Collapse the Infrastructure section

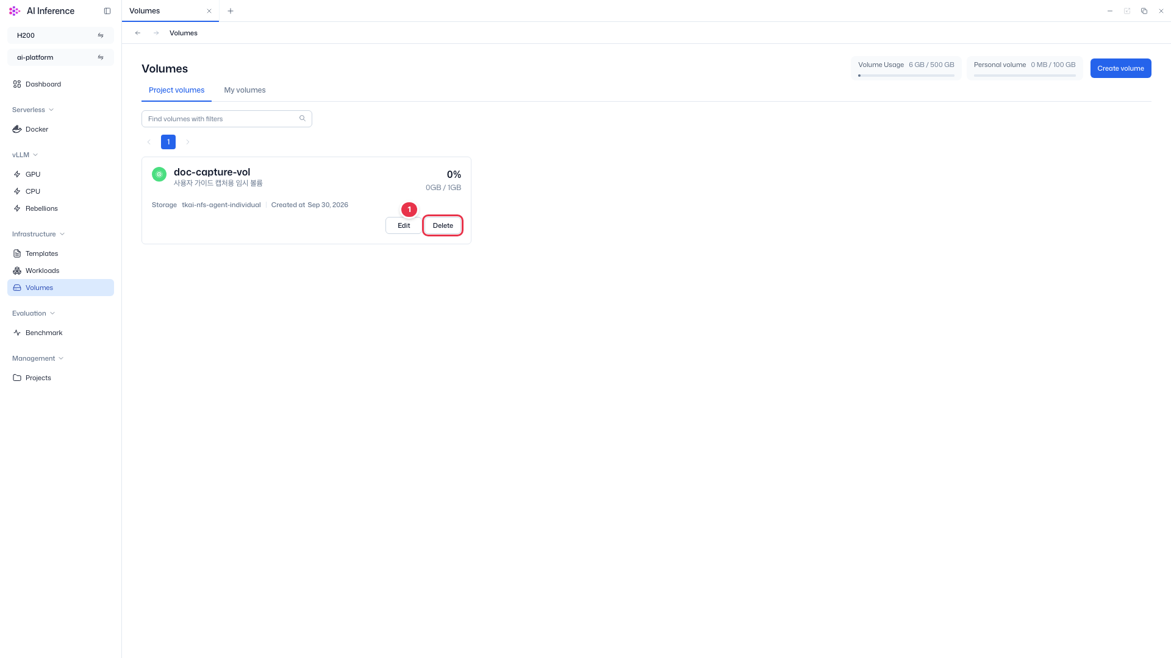tap(38, 234)
